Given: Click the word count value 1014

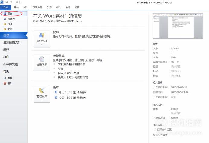Looking at the screenshot, I should [174, 58].
